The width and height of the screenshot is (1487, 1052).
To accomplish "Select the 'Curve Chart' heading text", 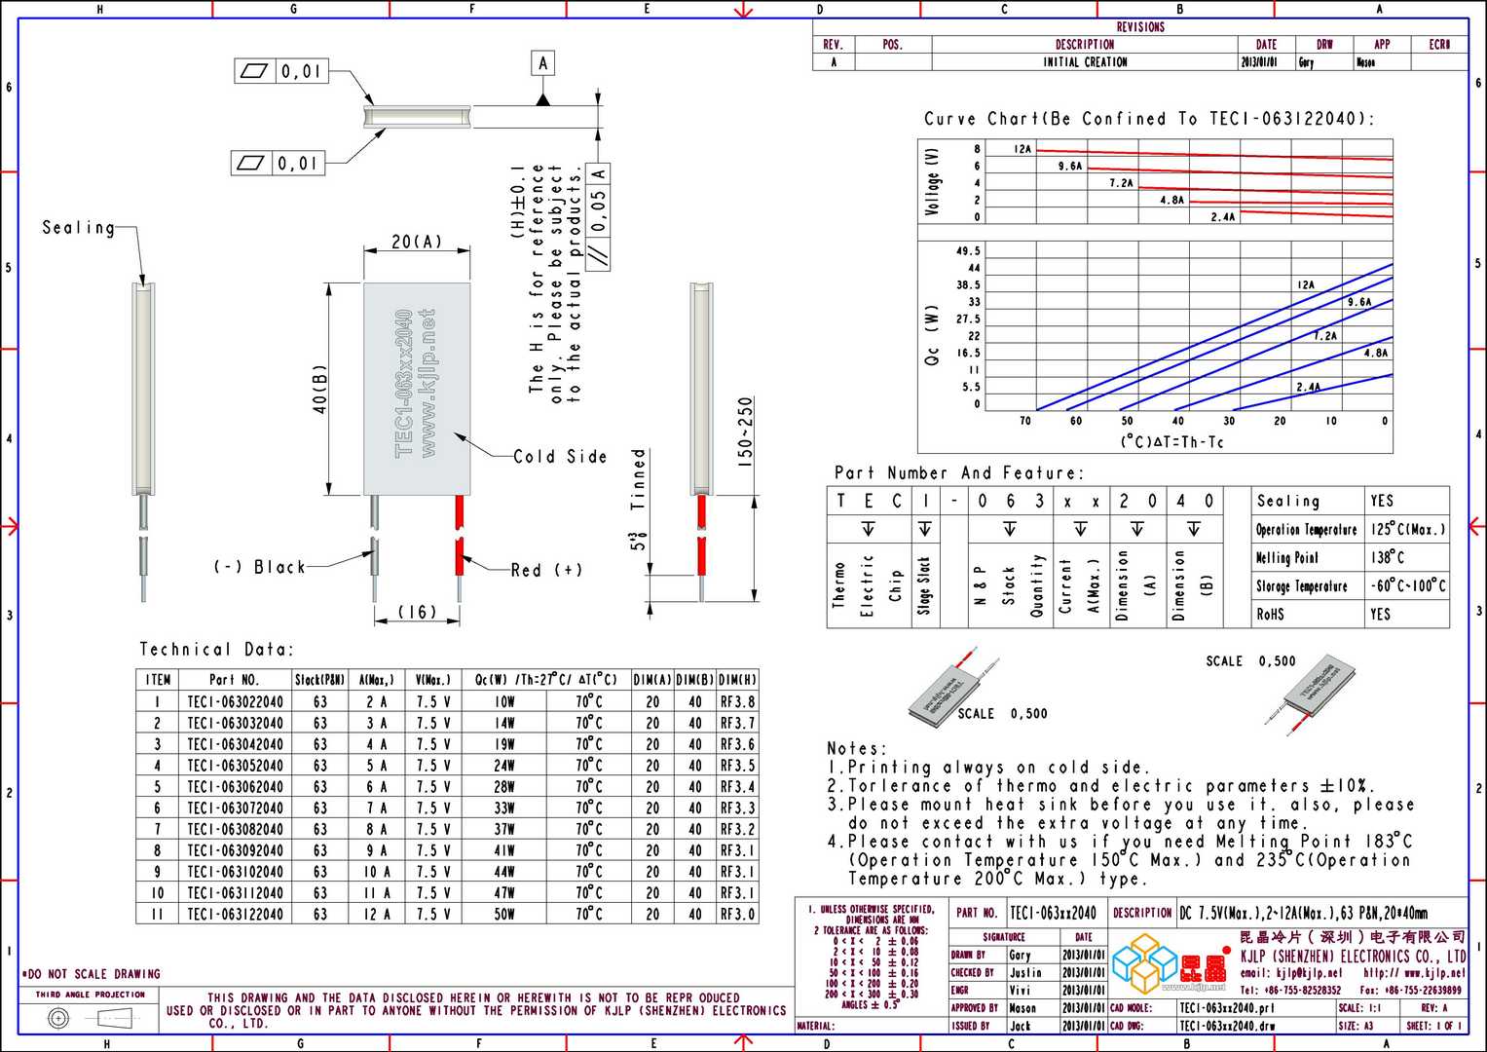I will (x=1149, y=119).
